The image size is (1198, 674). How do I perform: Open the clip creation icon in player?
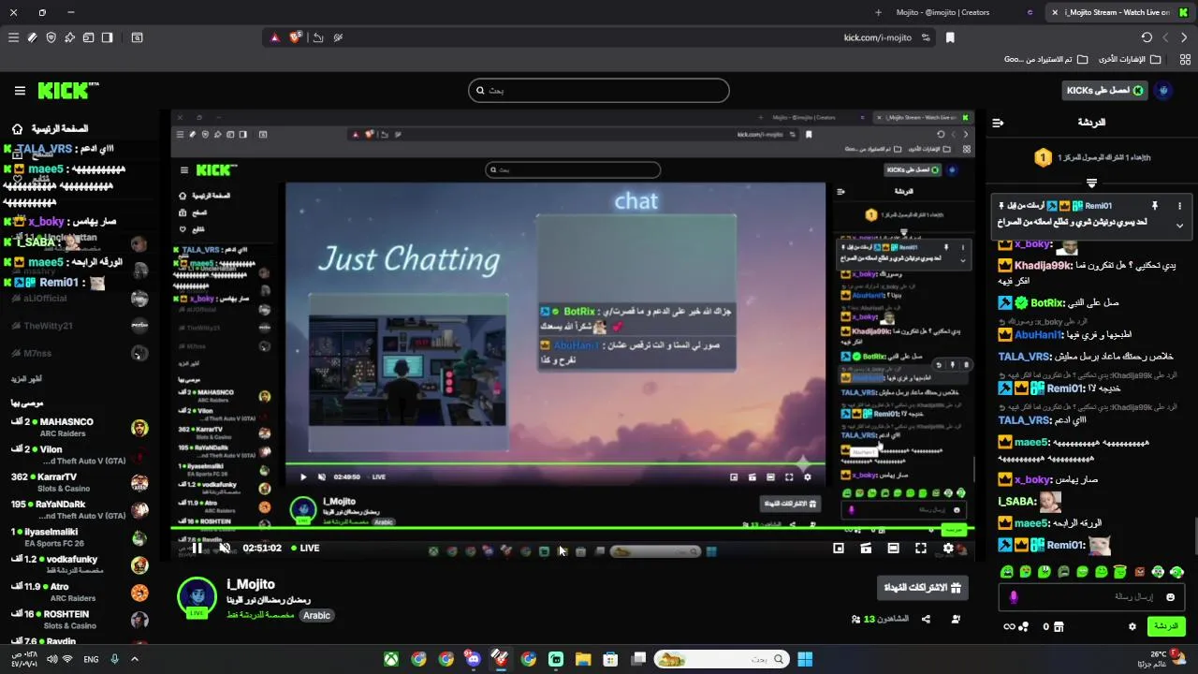tap(866, 549)
